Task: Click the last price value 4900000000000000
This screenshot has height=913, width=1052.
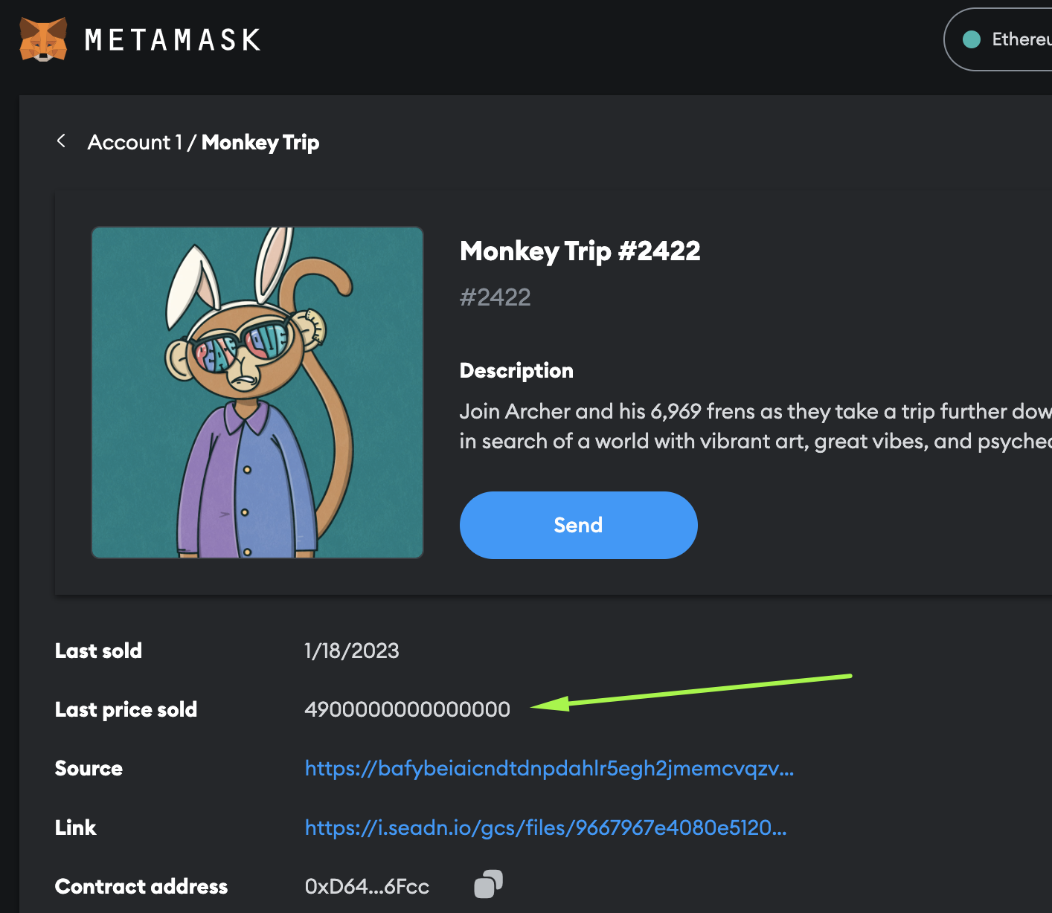Action: tap(408, 709)
